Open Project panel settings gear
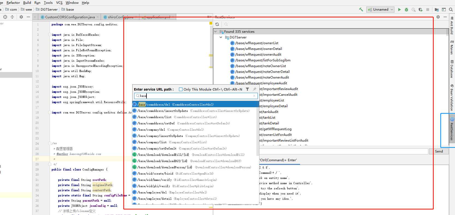The height and width of the screenshot is (215, 455). coord(21,17)
